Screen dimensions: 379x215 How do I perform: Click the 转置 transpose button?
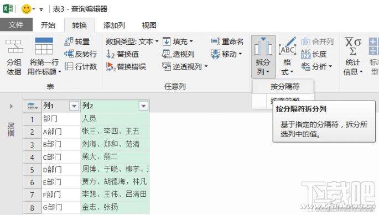pyautogui.click(x=77, y=41)
